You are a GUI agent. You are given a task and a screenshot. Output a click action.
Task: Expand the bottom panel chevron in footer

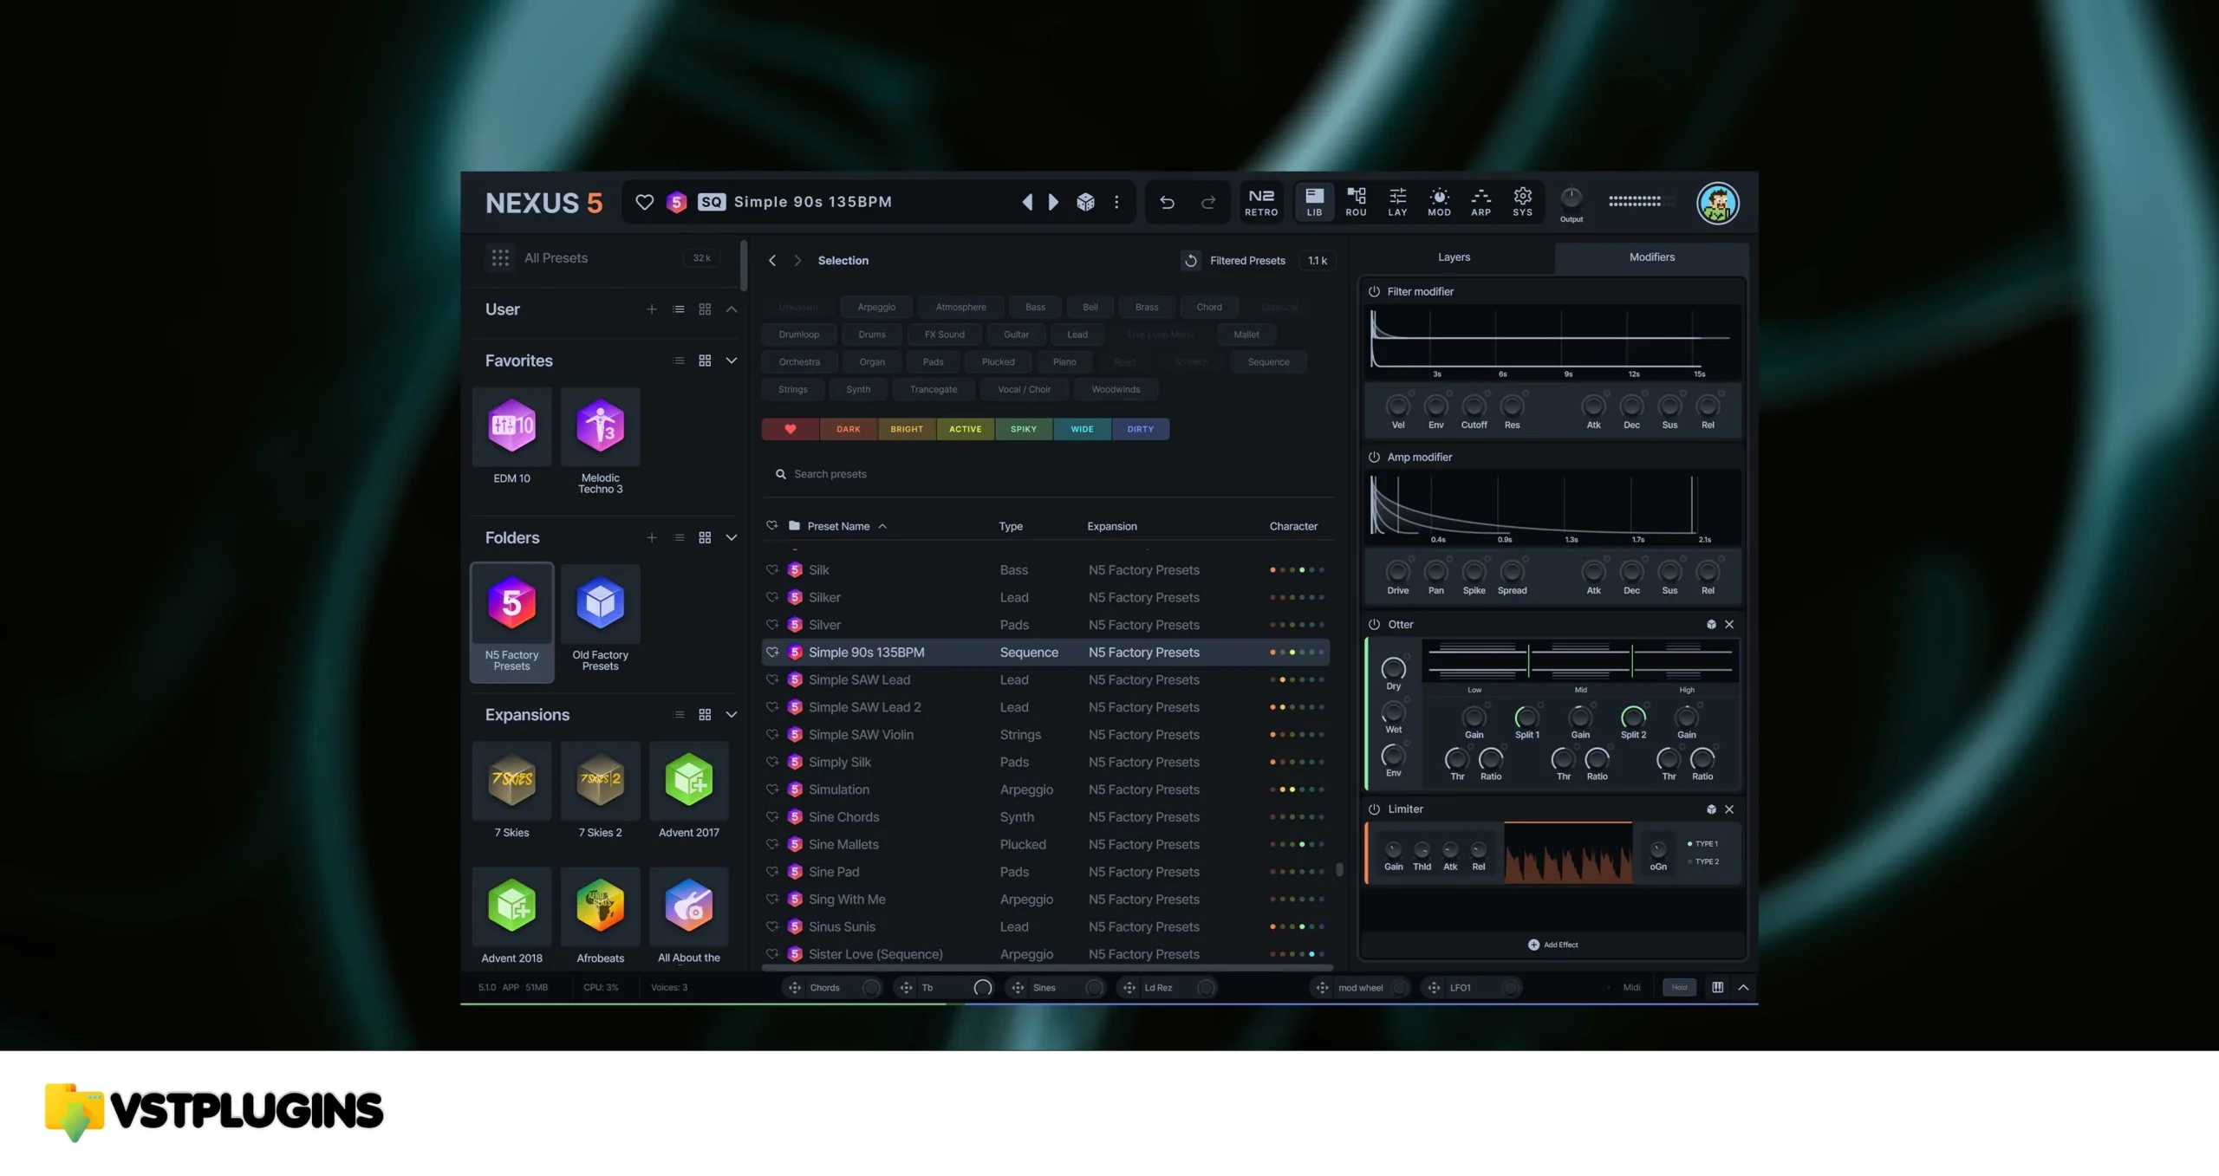click(x=1743, y=987)
